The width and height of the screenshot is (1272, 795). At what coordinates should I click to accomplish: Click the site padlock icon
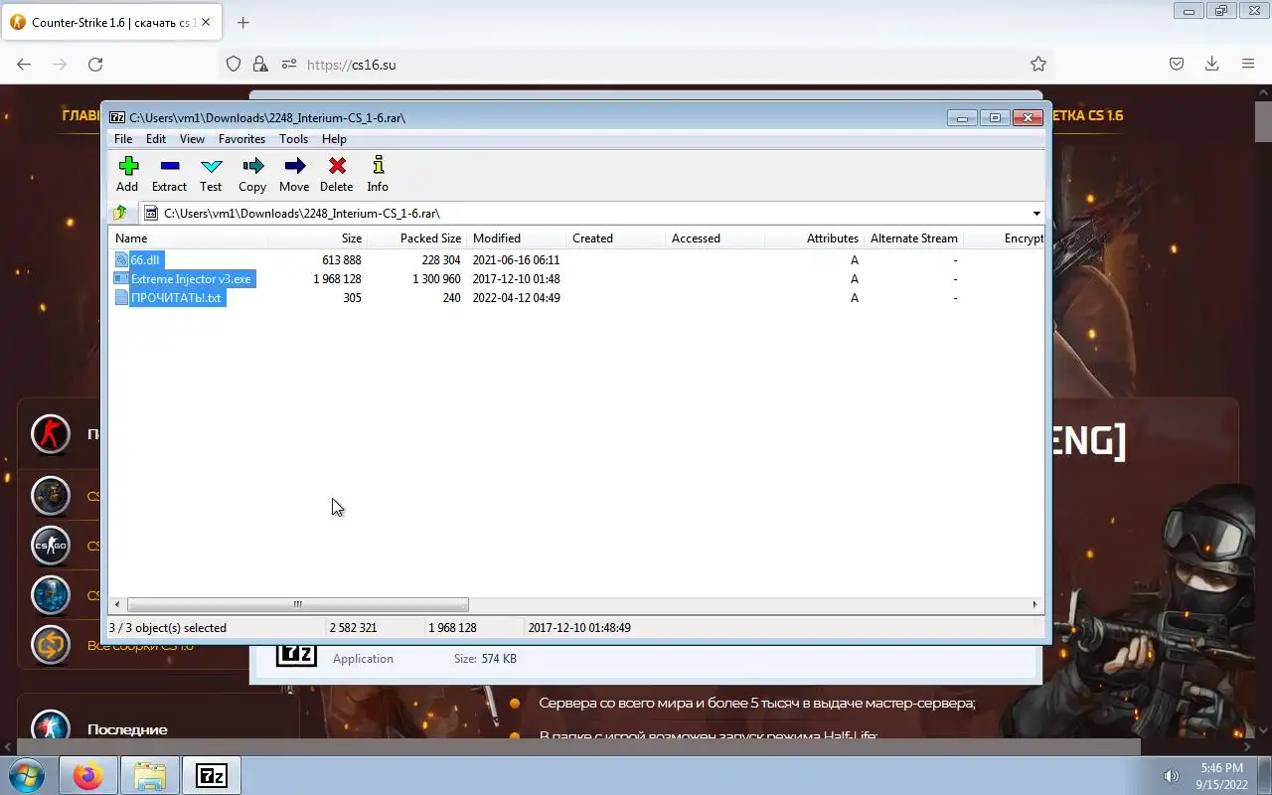click(x=260, y=64)
